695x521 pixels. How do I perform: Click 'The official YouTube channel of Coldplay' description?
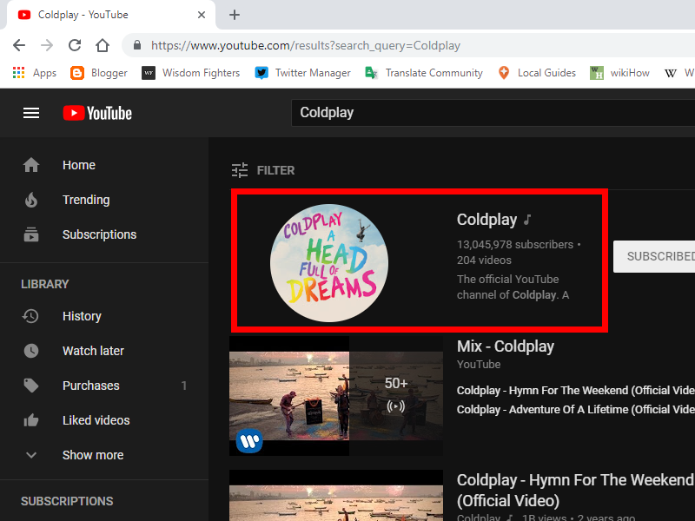tap(513, 287)
